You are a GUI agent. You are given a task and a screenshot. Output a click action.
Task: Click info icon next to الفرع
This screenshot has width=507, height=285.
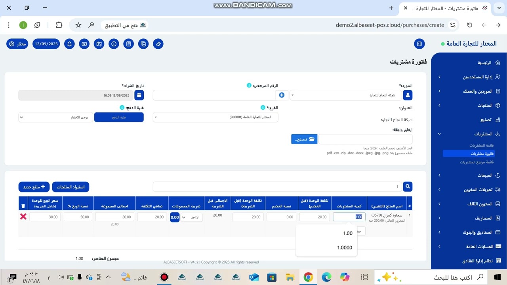[x=263, y=108]
